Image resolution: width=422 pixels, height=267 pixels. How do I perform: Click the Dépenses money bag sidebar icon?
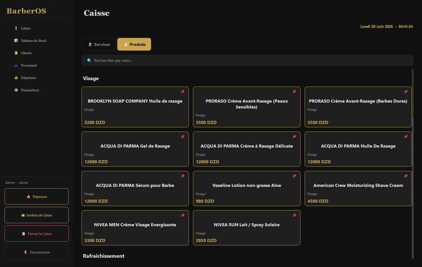pyautogui.click(x=16, y=78)
